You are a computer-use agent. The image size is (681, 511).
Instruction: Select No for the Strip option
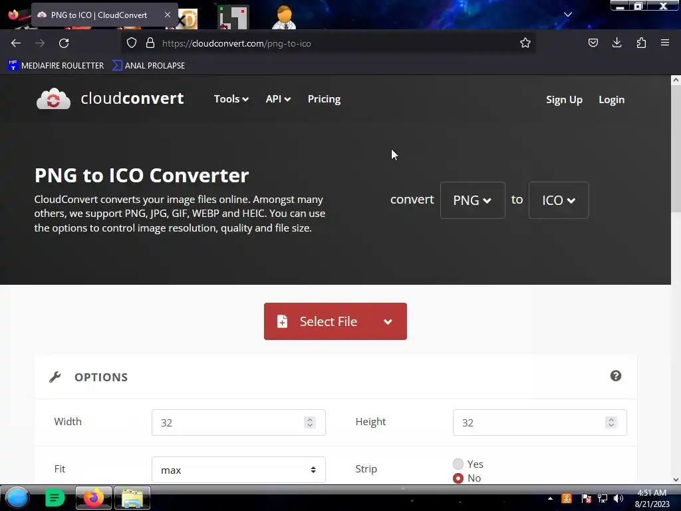click(458, 478)
